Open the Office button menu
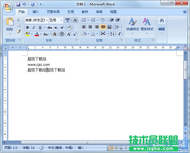 [x=8, y=7]
